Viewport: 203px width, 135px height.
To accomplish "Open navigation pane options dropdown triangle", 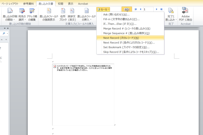I will tap(5, 28).
